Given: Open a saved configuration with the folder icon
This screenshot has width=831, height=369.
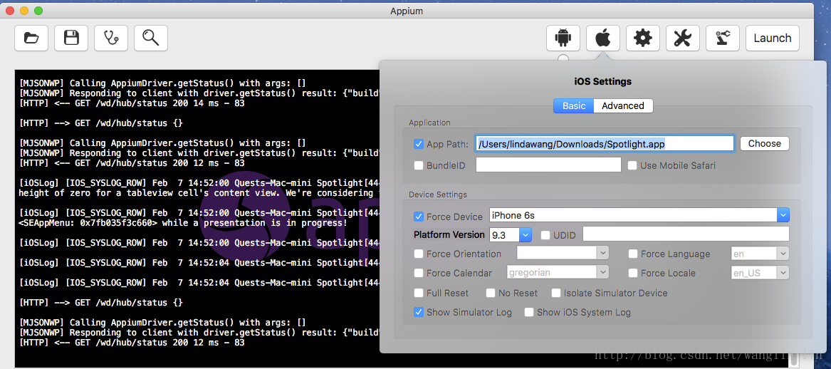Looking at the screenshot, I should pyautogui.click(x=31, y=38).
